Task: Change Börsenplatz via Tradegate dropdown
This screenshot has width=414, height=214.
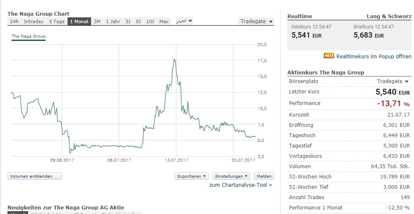Action: [392, 81]
